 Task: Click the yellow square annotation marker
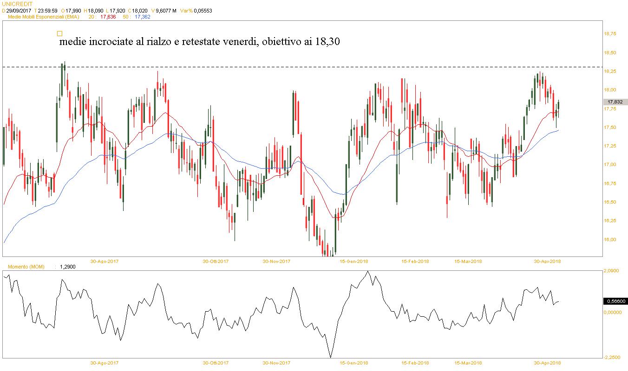(x=59, y=33)
